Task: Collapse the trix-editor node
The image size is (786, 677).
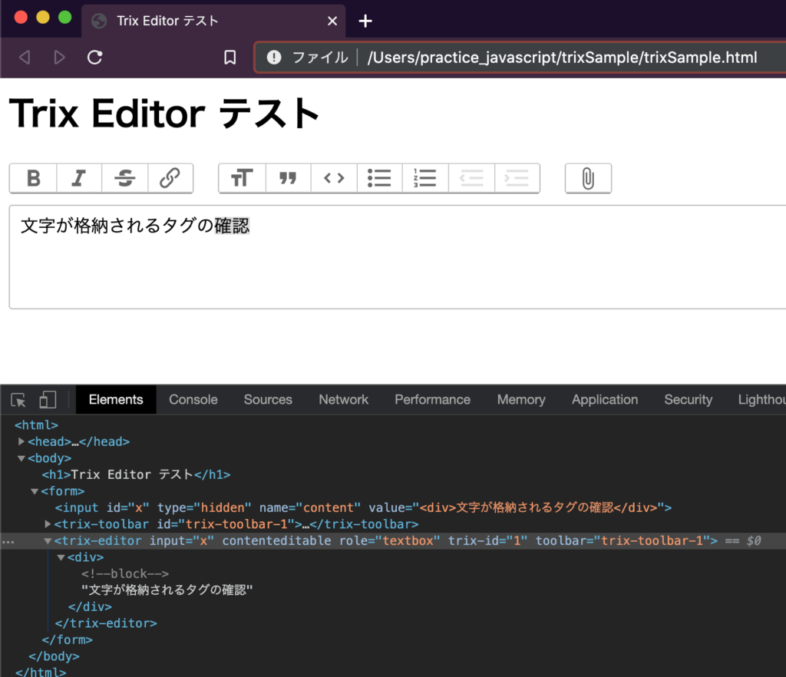Action: (x=48, y=540)
